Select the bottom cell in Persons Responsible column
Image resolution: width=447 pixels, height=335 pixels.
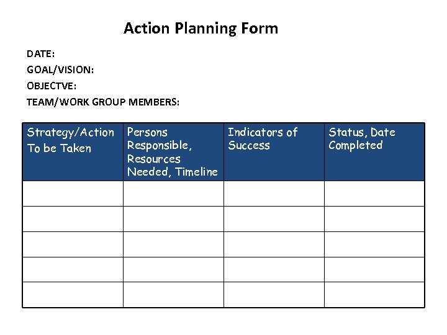point(173,295)
